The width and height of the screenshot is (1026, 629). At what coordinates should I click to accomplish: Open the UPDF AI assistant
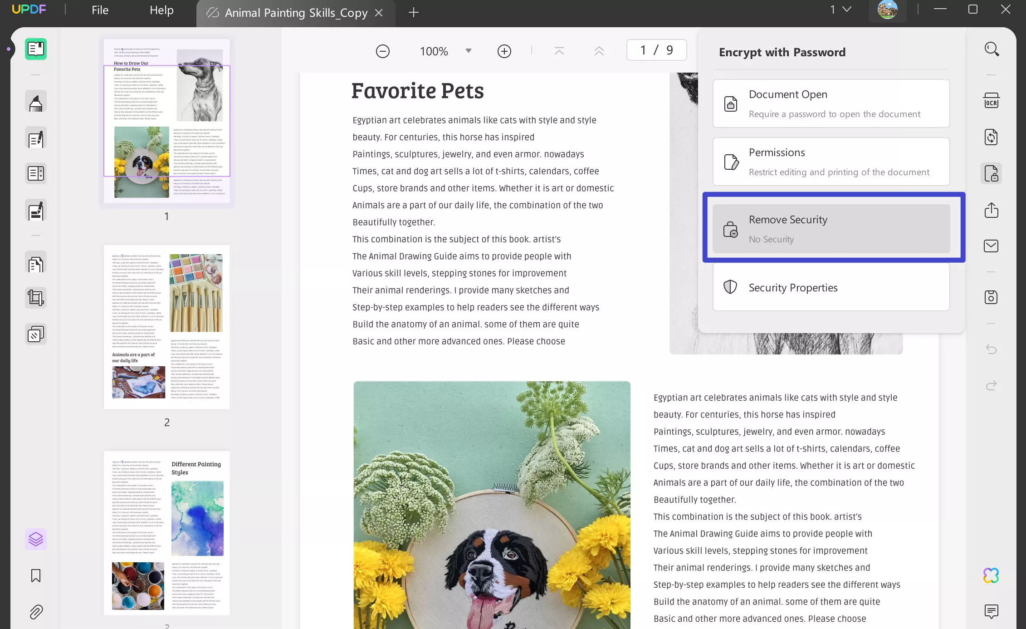click(991, 575)
